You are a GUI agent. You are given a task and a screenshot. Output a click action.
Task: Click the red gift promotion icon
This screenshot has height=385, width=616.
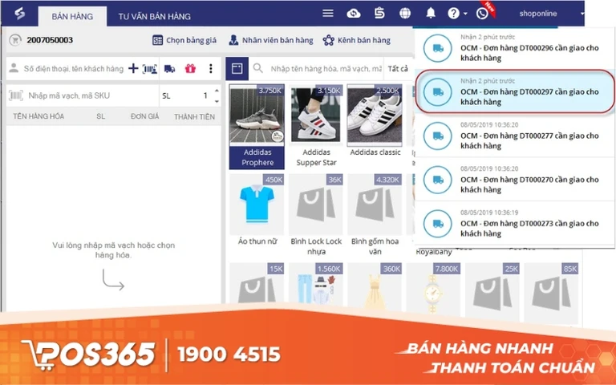point(191,69)
